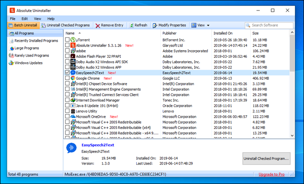304x184 pixels.
Task: Click the Tonec Inc. publisher cell
Action: (171, 100)
